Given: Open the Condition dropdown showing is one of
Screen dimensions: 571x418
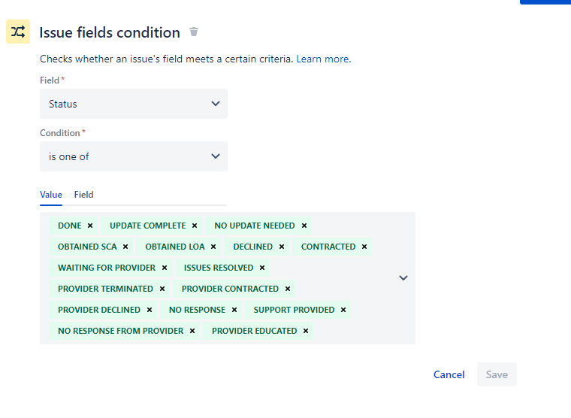Looking at the screenshot, I should [134, 156].
